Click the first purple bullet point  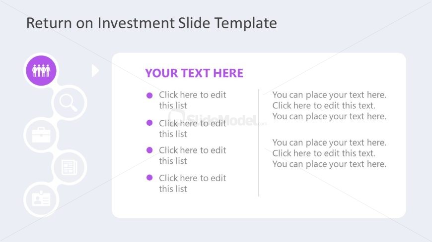coord(149,96)
